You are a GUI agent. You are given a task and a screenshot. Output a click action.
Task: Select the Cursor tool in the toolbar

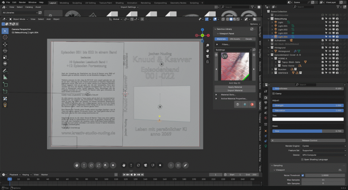[5, 37]
